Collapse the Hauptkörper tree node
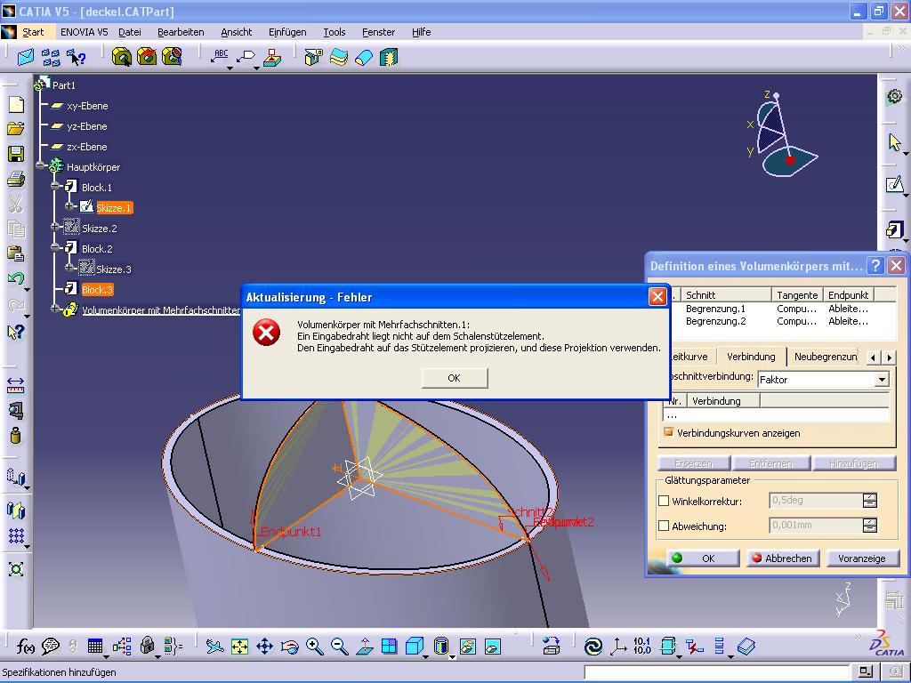This screenshot has height=683, width=911. pos(40,166)
